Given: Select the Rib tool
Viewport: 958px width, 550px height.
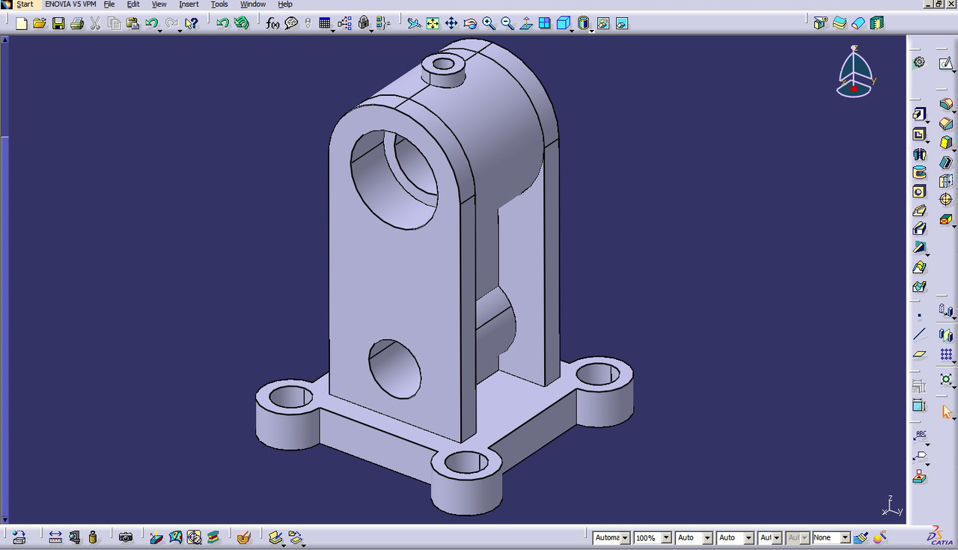Looking at the screenshot, I should pos(919,211).
